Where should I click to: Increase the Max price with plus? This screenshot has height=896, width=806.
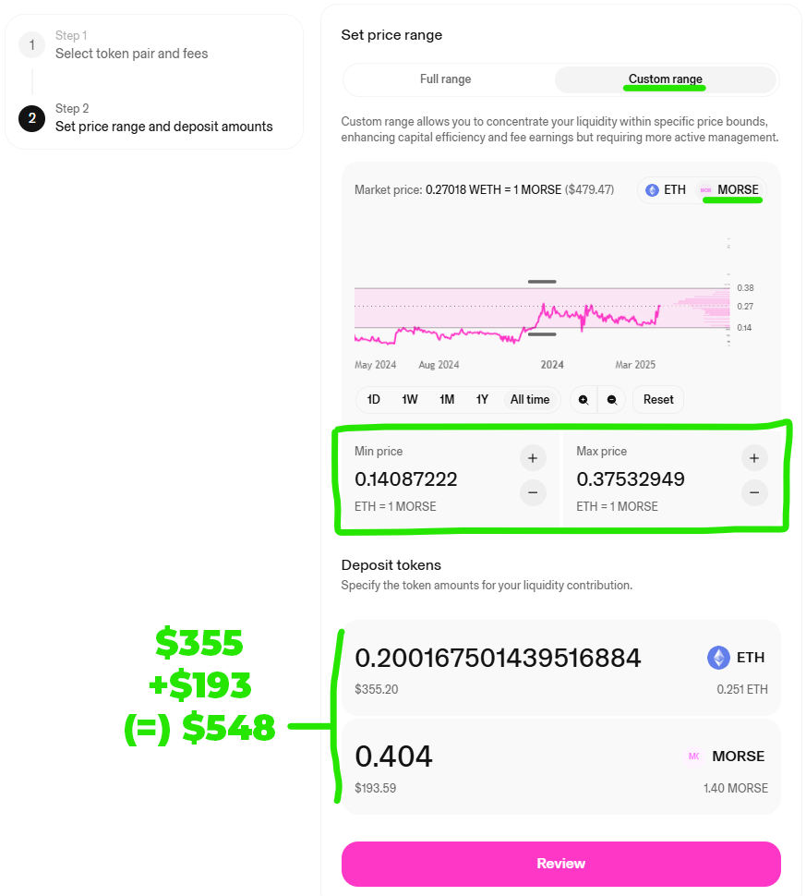[754, 458]
